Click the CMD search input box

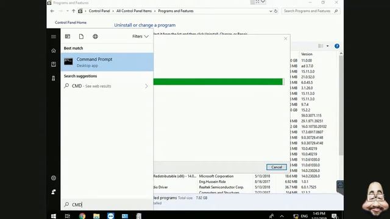(x=107, y=204)
